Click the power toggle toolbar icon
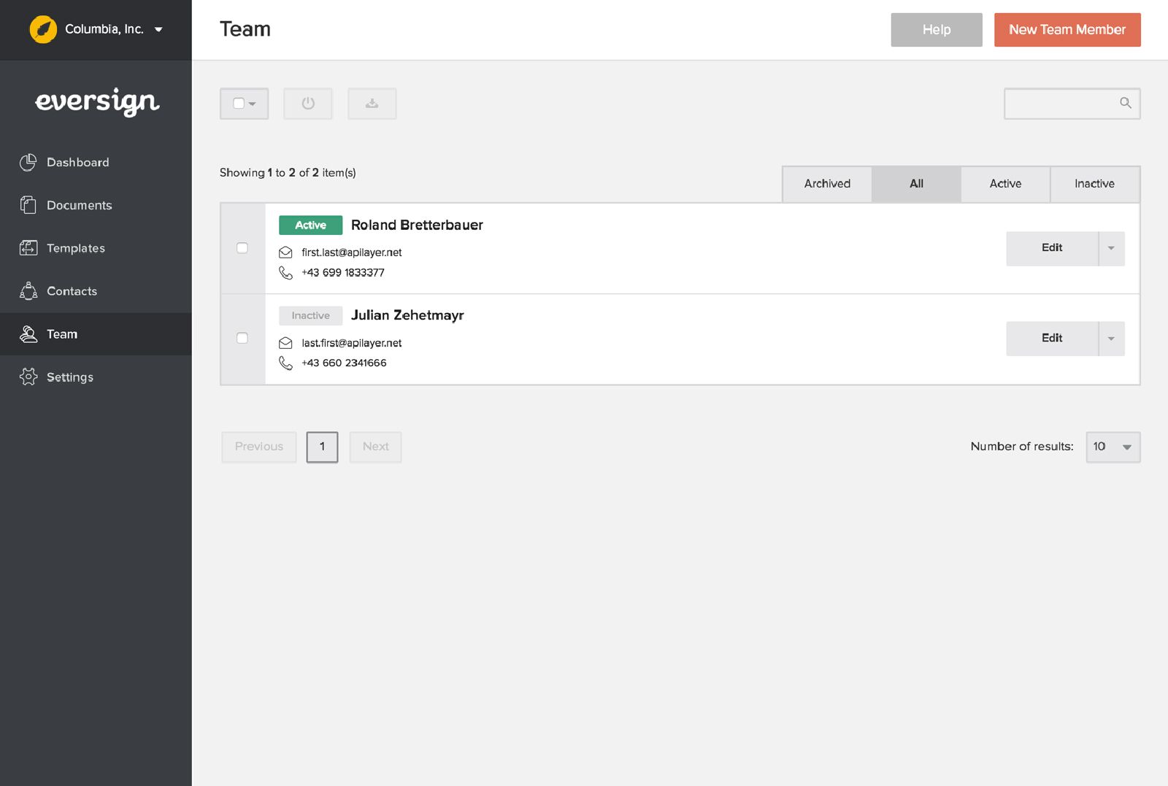This screenshot has height=786, width=1168. tap(308, 104)
